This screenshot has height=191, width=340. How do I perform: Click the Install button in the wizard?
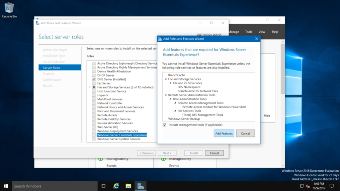coord(194,153)
